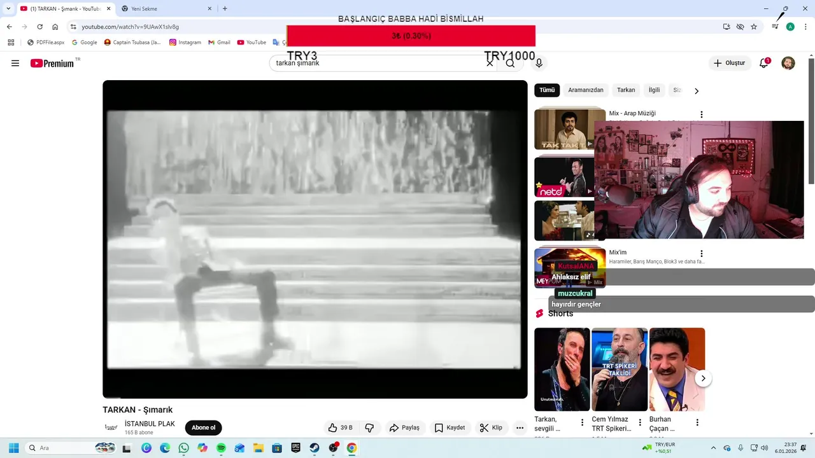Open Chrome profile avatar
Viewport: 815px width, 458px height.
[x=790, y=27]
